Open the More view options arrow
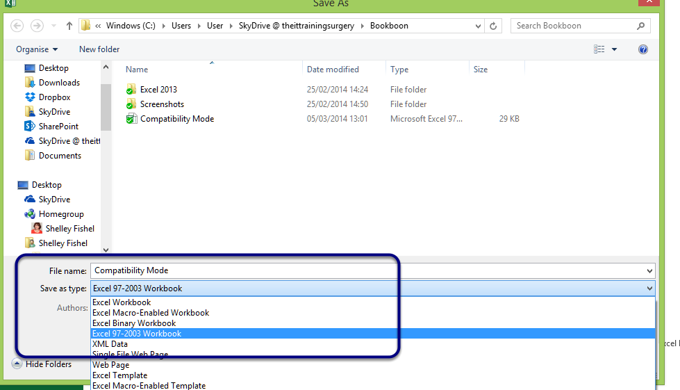 click(614, 49)
